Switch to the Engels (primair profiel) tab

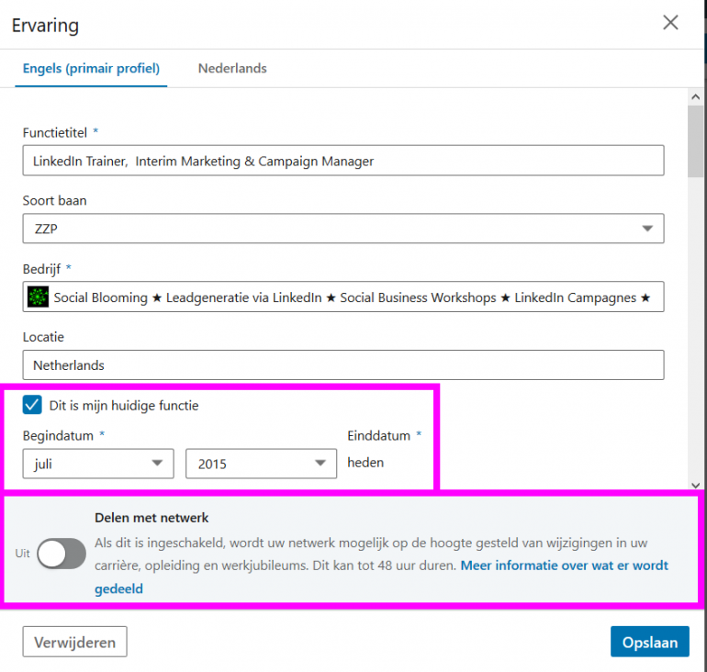tap(91, 69)
